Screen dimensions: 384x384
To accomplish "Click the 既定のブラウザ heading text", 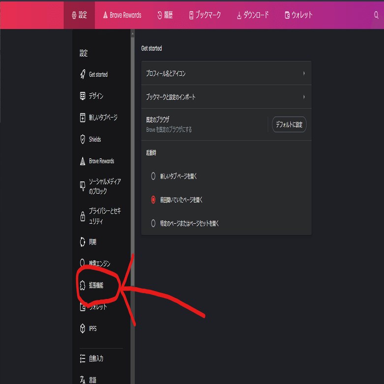I will coord(158,119).
